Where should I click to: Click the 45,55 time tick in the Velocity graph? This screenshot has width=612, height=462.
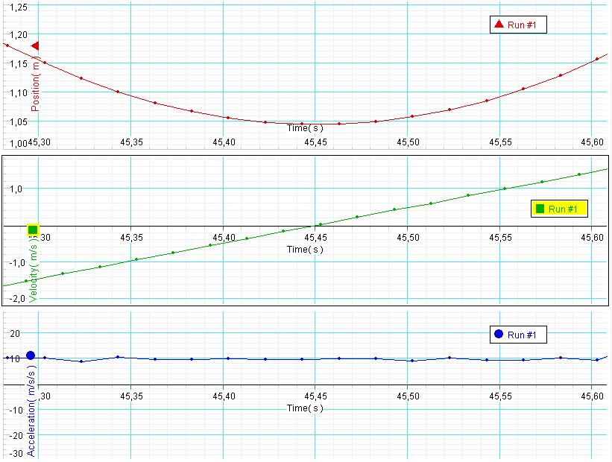pyautogui.click(x=499, y=238)
